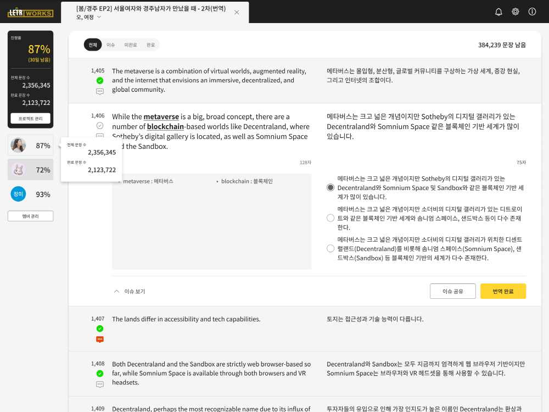Click green check status on sentence 1,408
The width and height of the screenshot is (549, 412).
[x=100, y=374]
